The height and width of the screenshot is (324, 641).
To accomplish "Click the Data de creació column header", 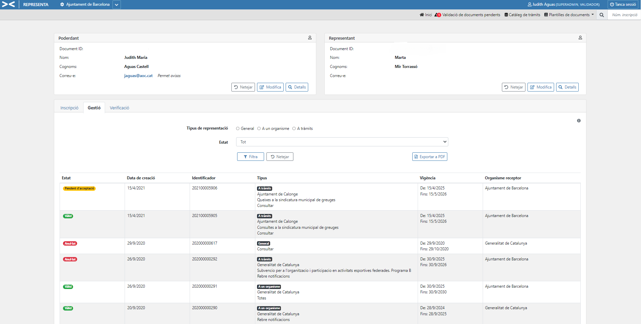I will (141, 178).
